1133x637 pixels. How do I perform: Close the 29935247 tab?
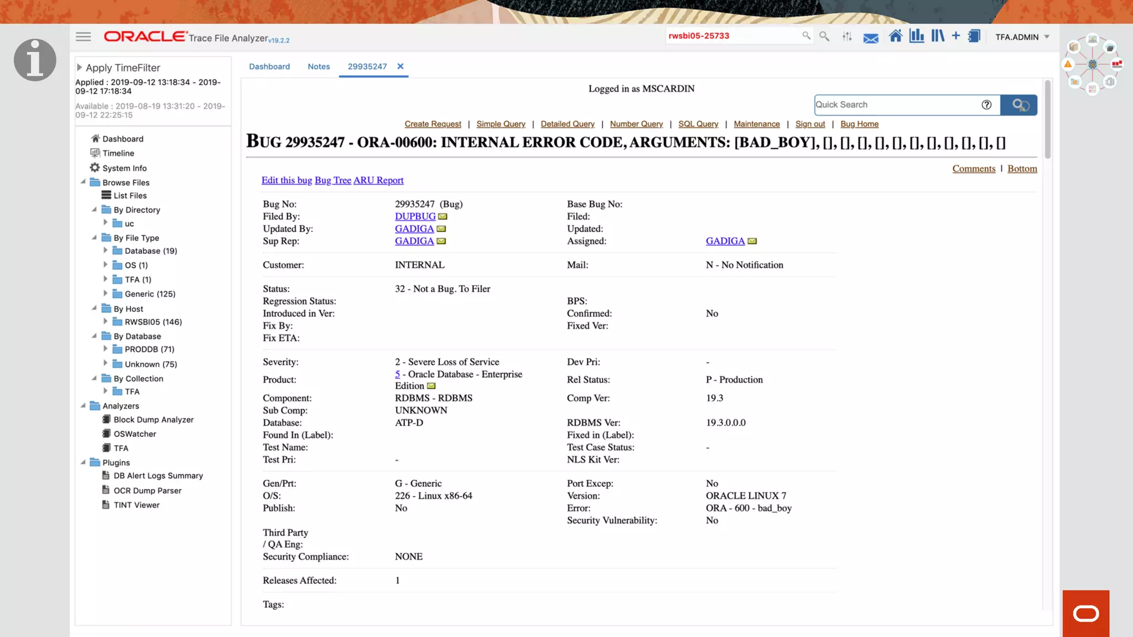click(401, 66)
